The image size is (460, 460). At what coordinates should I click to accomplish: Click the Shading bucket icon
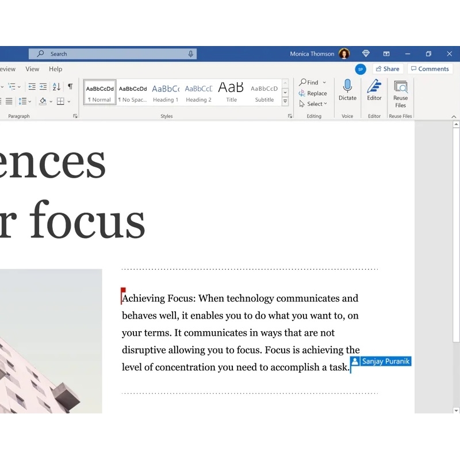pos(42,102)
